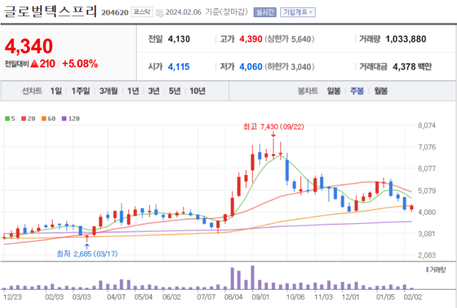This screenshot has width=457, height=308.
Task: Click the 하한가 3,040 text
Action: [x=290, y=67]
